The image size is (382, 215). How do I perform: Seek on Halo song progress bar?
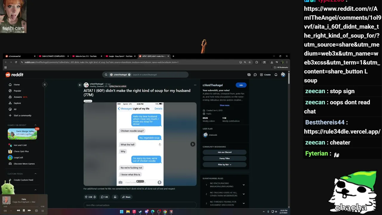point(24,206)
